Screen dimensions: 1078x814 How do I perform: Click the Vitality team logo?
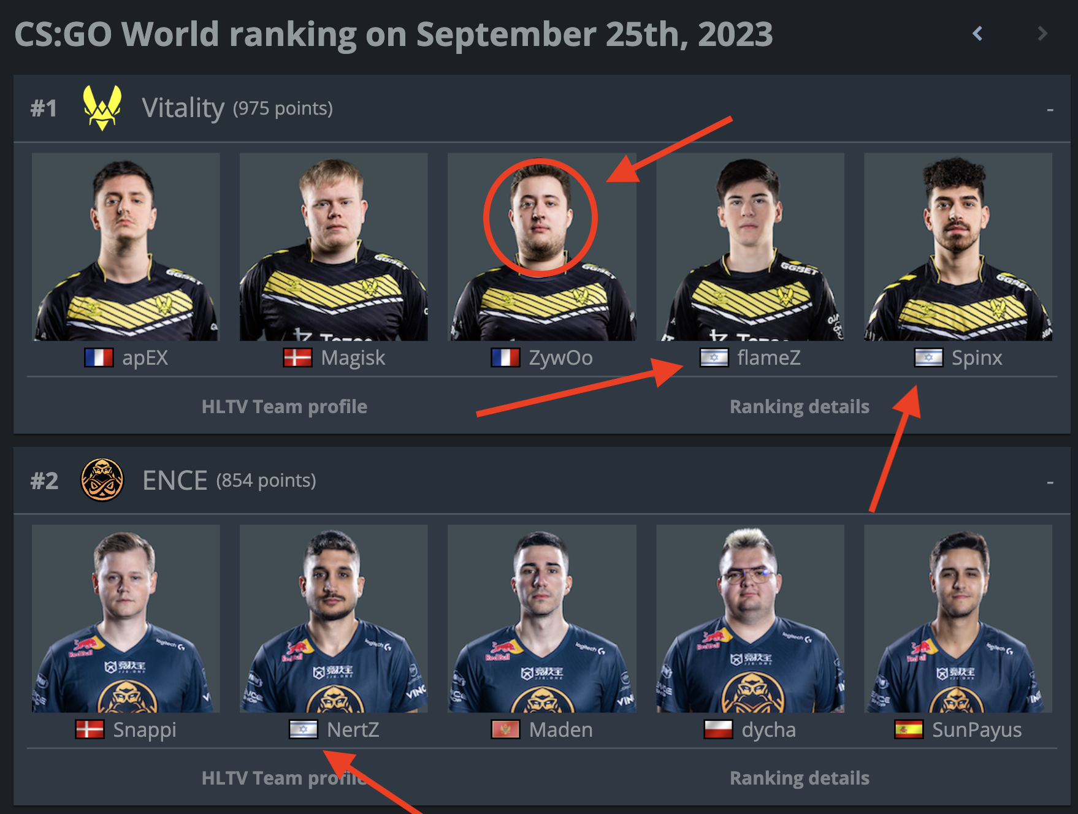[x=102, y=107]
